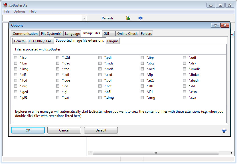Check the *.rmg extension
Image resolution: width=237 pixels, height=164 pixels.
click(142, 98)
